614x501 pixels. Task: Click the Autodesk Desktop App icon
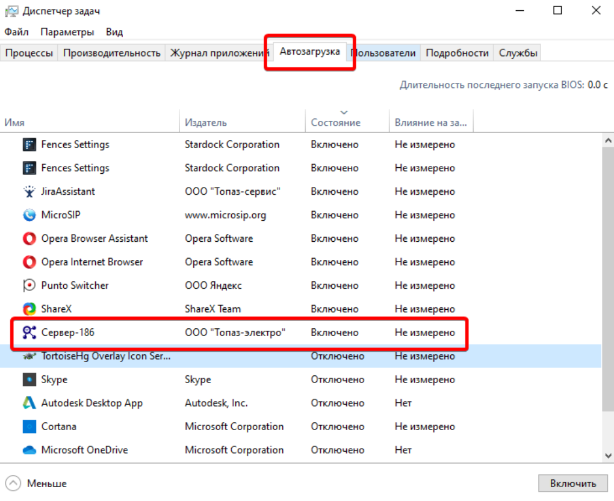click(29, 403)
